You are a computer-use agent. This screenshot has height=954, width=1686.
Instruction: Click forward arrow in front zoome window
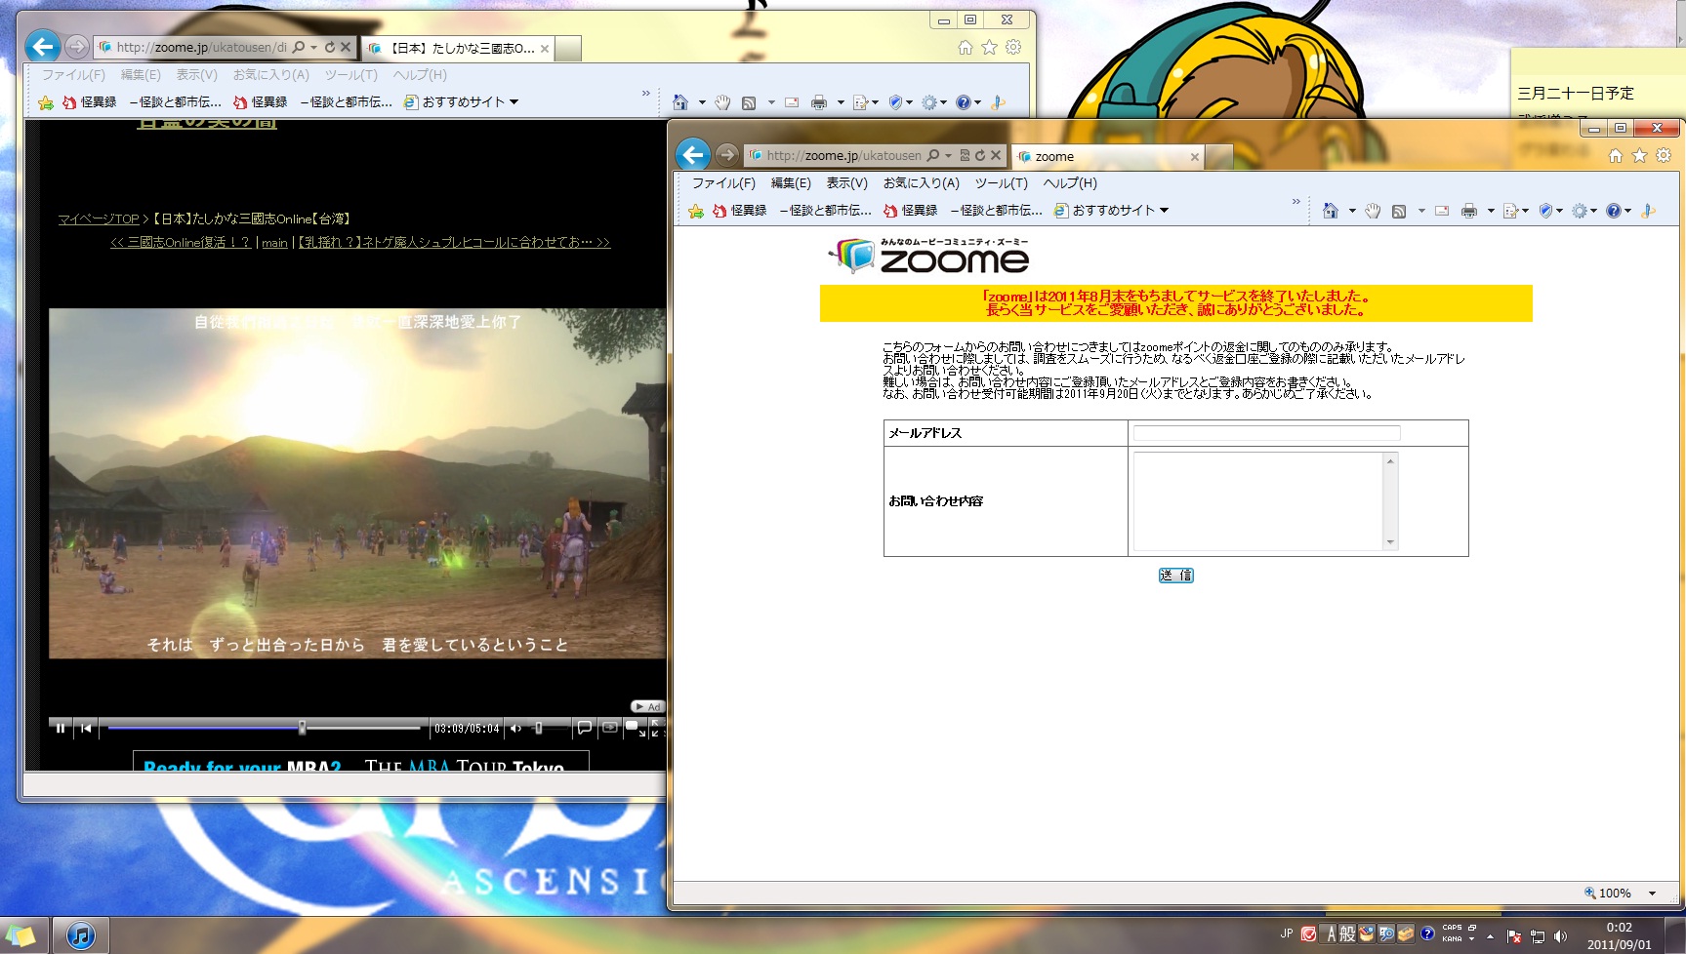point(727,155)
